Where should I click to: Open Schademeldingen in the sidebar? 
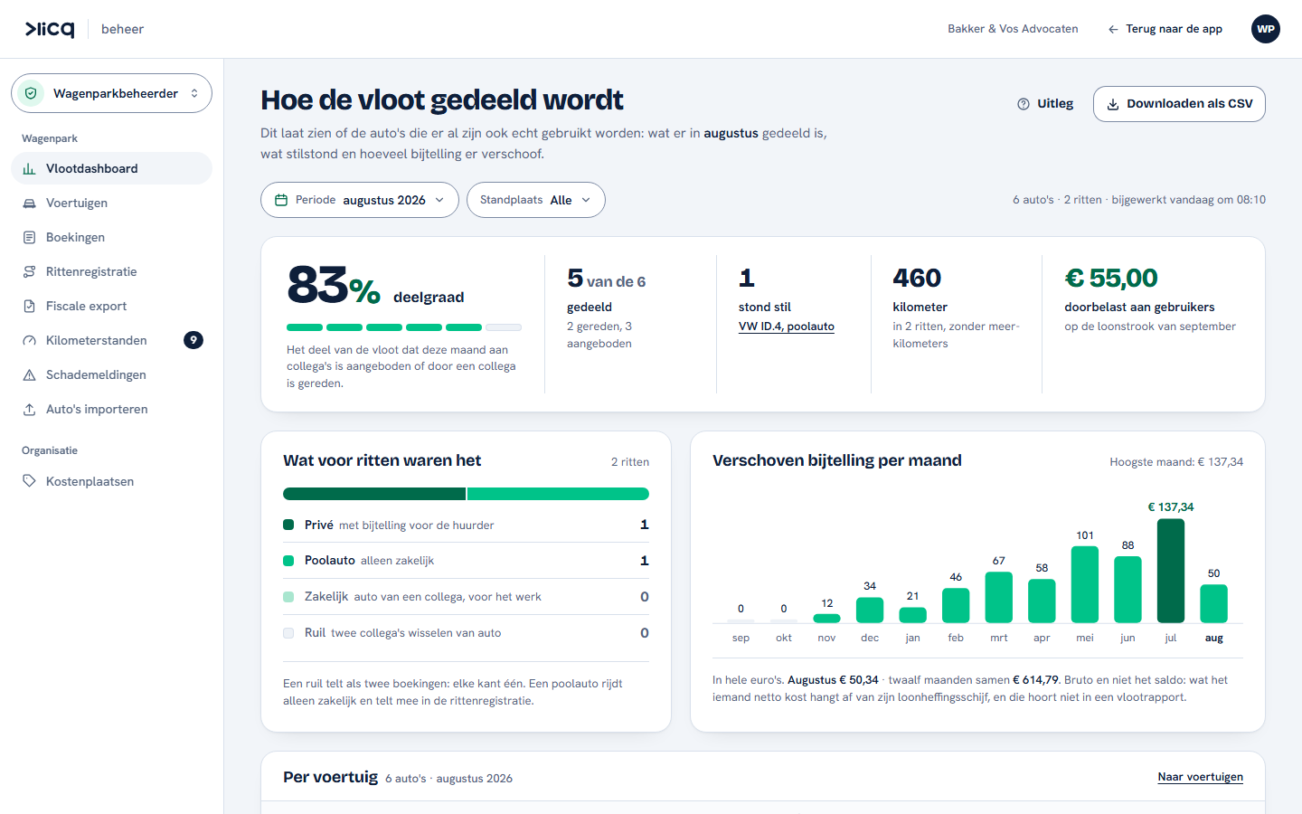tap(111, 374)
